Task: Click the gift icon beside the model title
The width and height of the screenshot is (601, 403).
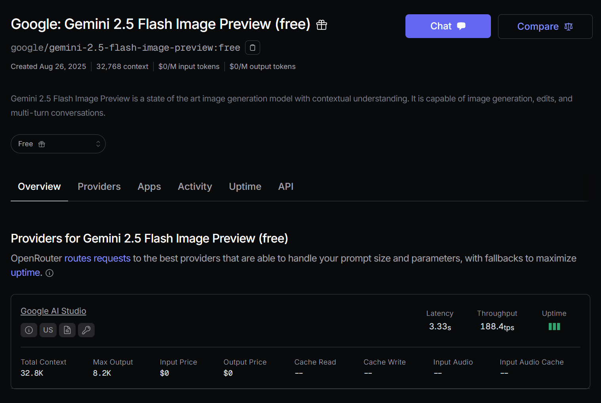Action: point(321,25)
